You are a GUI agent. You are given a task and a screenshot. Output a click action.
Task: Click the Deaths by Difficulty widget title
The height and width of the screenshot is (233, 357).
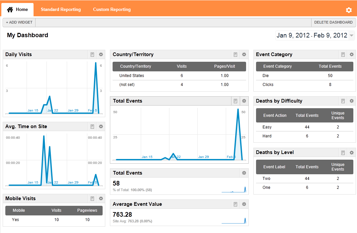279,101
